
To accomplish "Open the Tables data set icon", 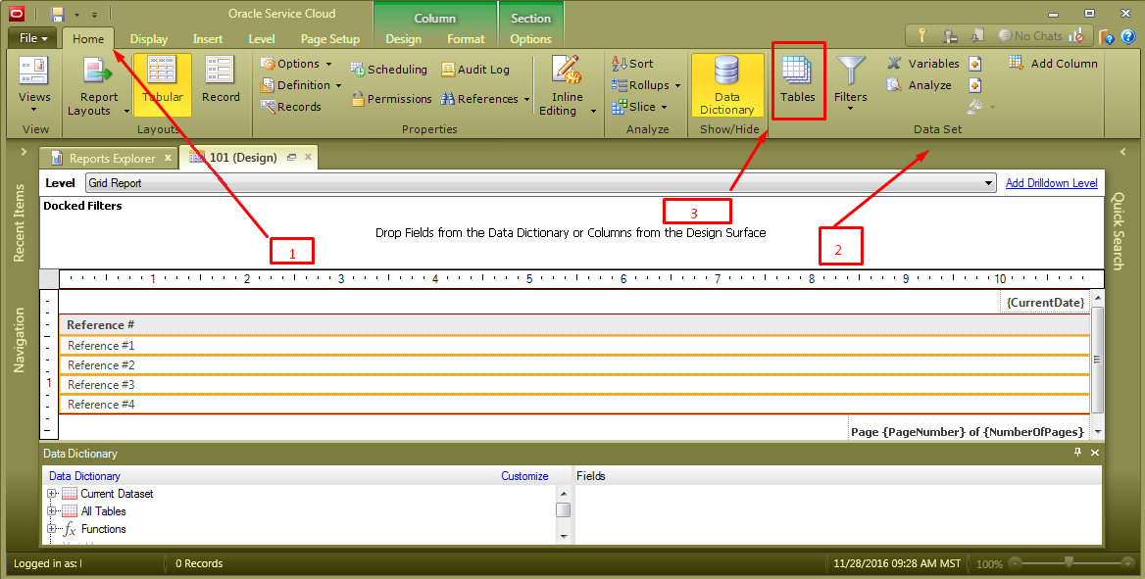I will pyautogui.click(x=797, y=72).
